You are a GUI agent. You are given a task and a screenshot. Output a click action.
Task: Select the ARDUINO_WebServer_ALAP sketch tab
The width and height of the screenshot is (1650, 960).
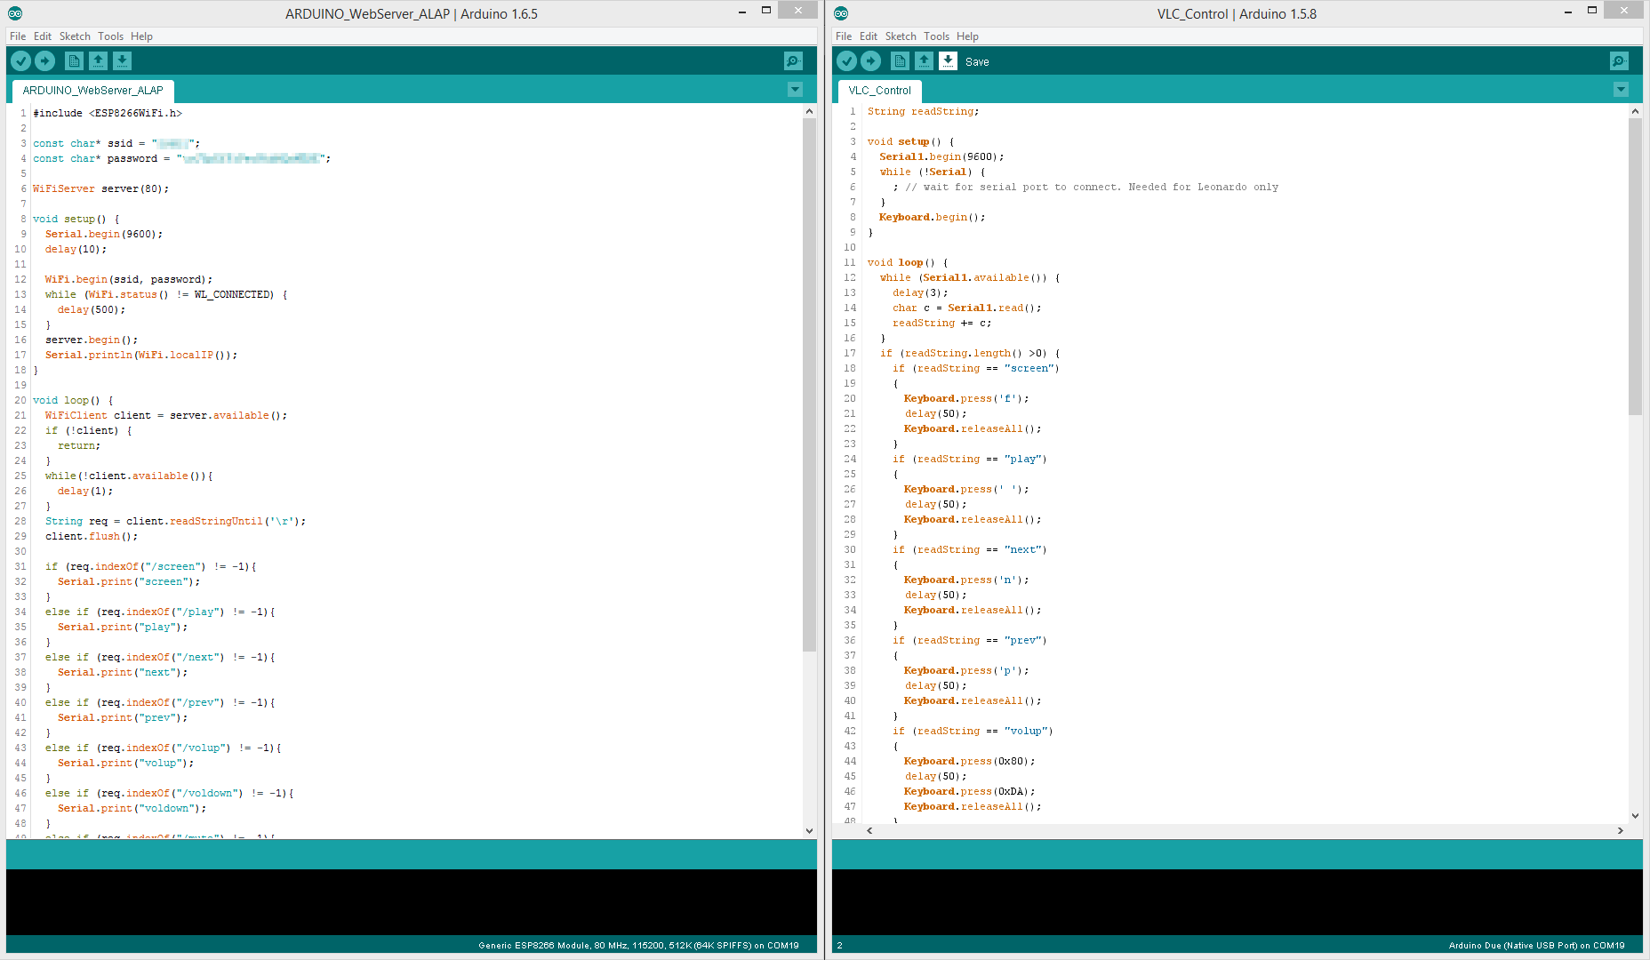[x=92, y=91]
